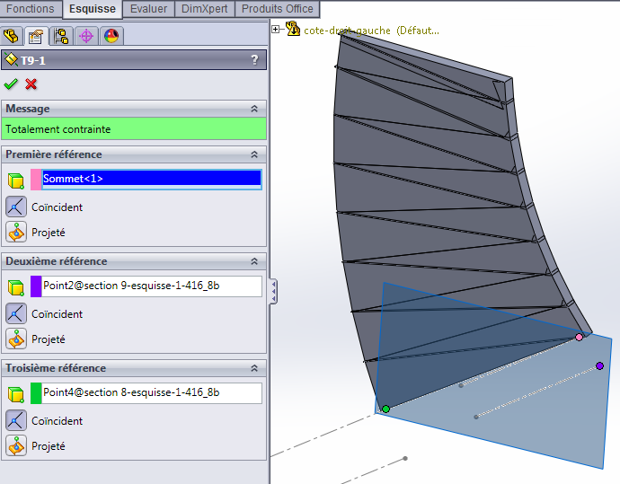Click the purple second reference color swatch
620x484 pixels.
pos(36,286)
